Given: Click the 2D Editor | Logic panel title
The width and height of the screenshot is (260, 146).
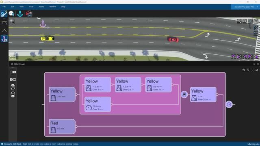Looking at the screenshot, I should point(18,64).
